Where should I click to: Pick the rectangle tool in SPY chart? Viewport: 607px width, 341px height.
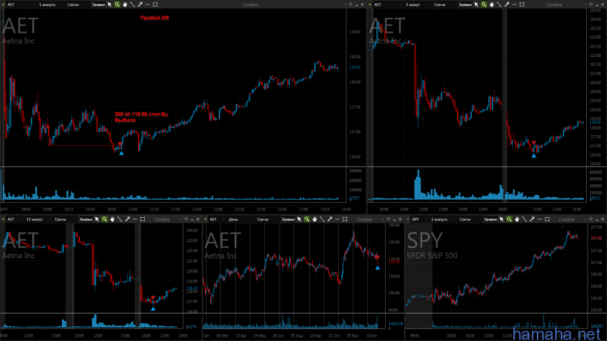(x=547, y=219)
